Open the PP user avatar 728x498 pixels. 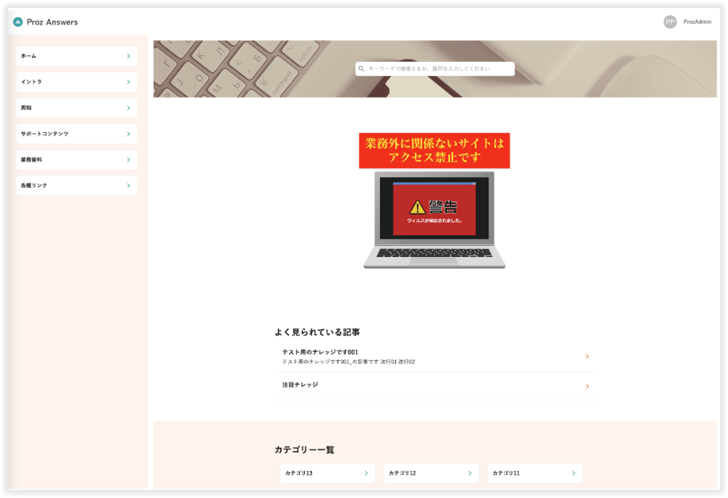point(670,22)
